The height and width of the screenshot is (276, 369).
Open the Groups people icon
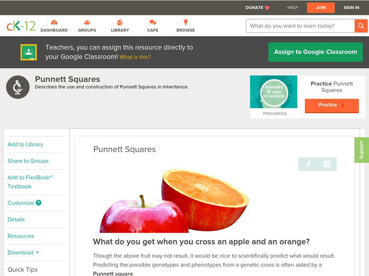[x=87, y=22]
